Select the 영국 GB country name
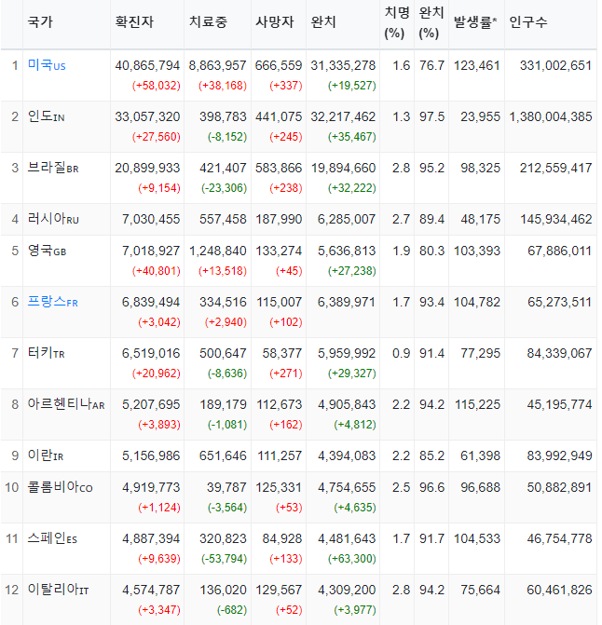This screenshot has height=625, width=602. (x=47, y=251)
